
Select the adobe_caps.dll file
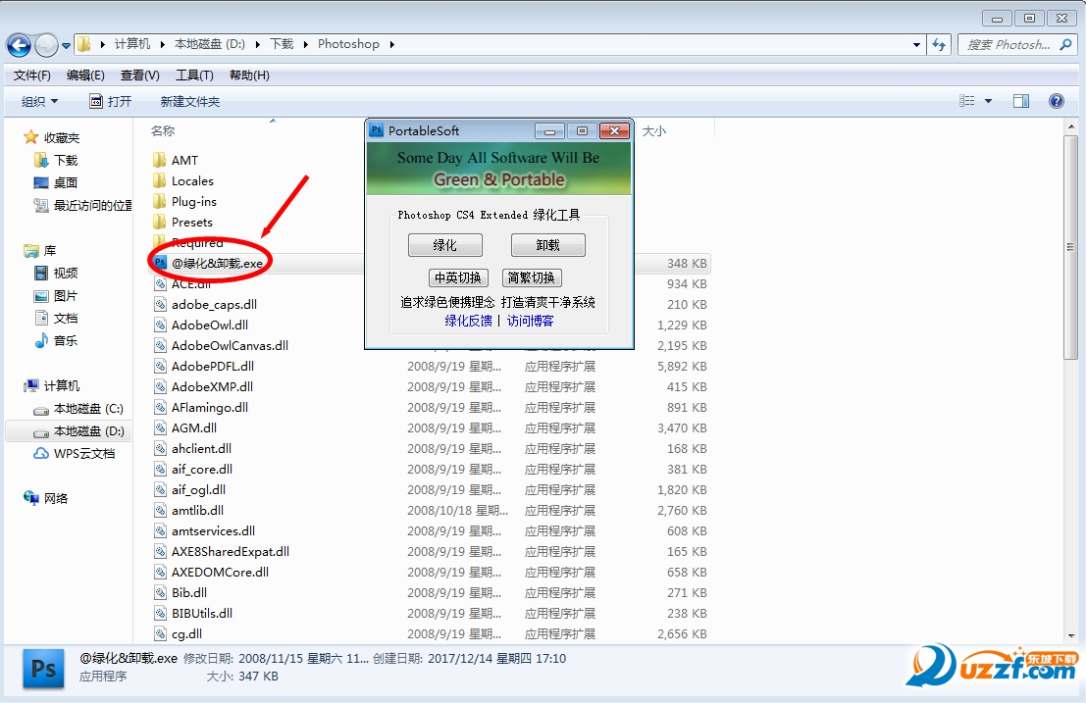[206, 305]
